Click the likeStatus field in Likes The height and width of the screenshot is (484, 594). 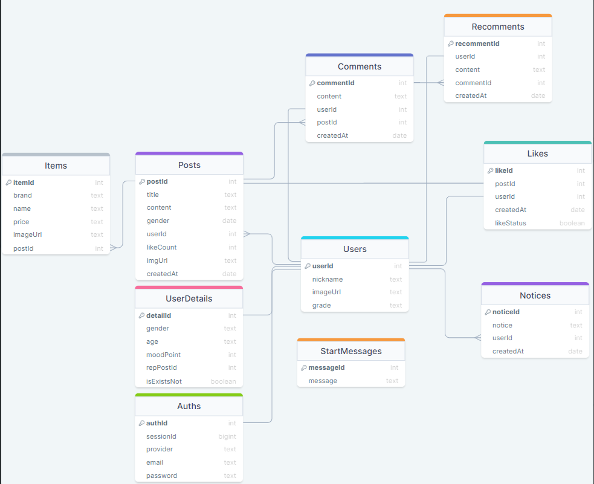point(538,223)
